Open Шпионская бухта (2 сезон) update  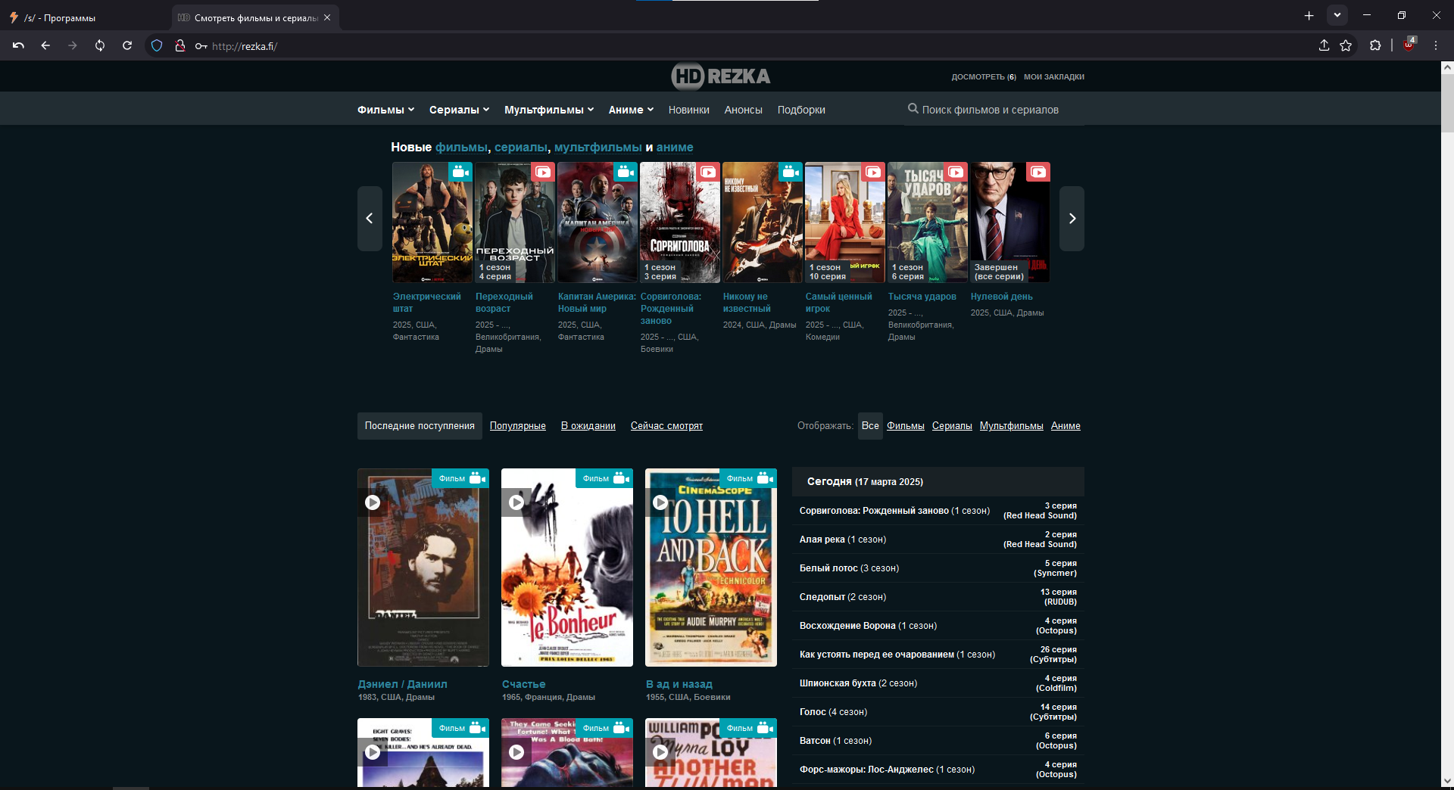[x=938, y=683]
